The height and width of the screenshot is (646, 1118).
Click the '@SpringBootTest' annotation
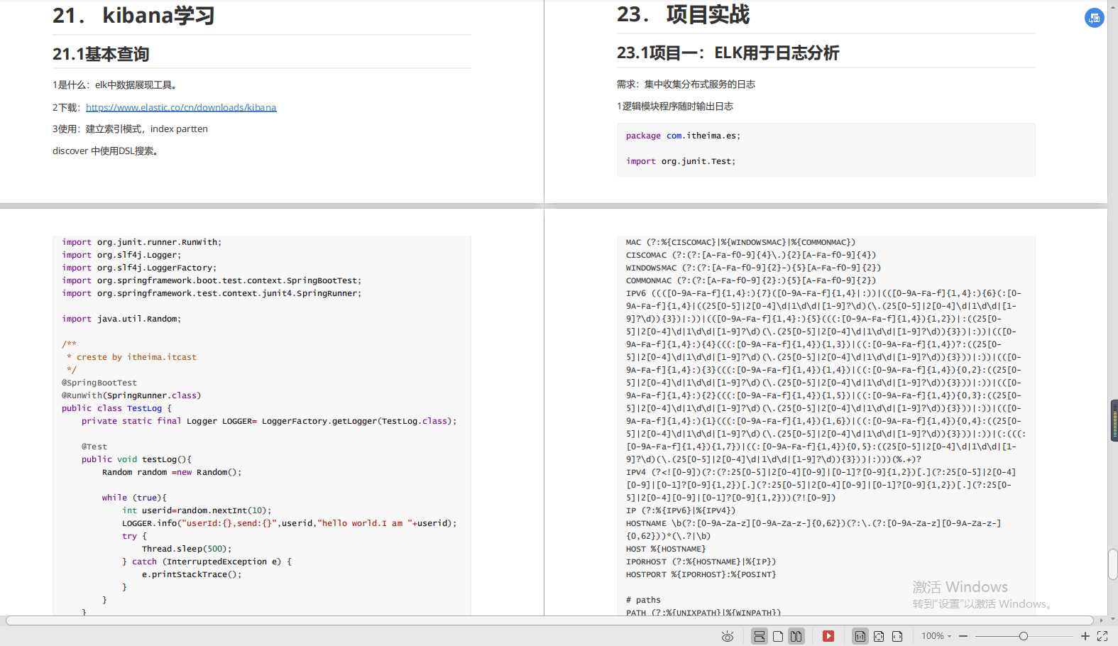click(x=99, y=383)
